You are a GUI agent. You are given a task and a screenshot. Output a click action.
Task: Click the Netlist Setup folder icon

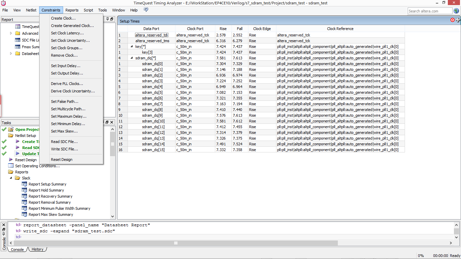[11, 136]
